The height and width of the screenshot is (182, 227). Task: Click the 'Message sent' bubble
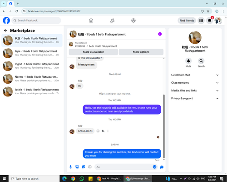click(x=86, y=65)
